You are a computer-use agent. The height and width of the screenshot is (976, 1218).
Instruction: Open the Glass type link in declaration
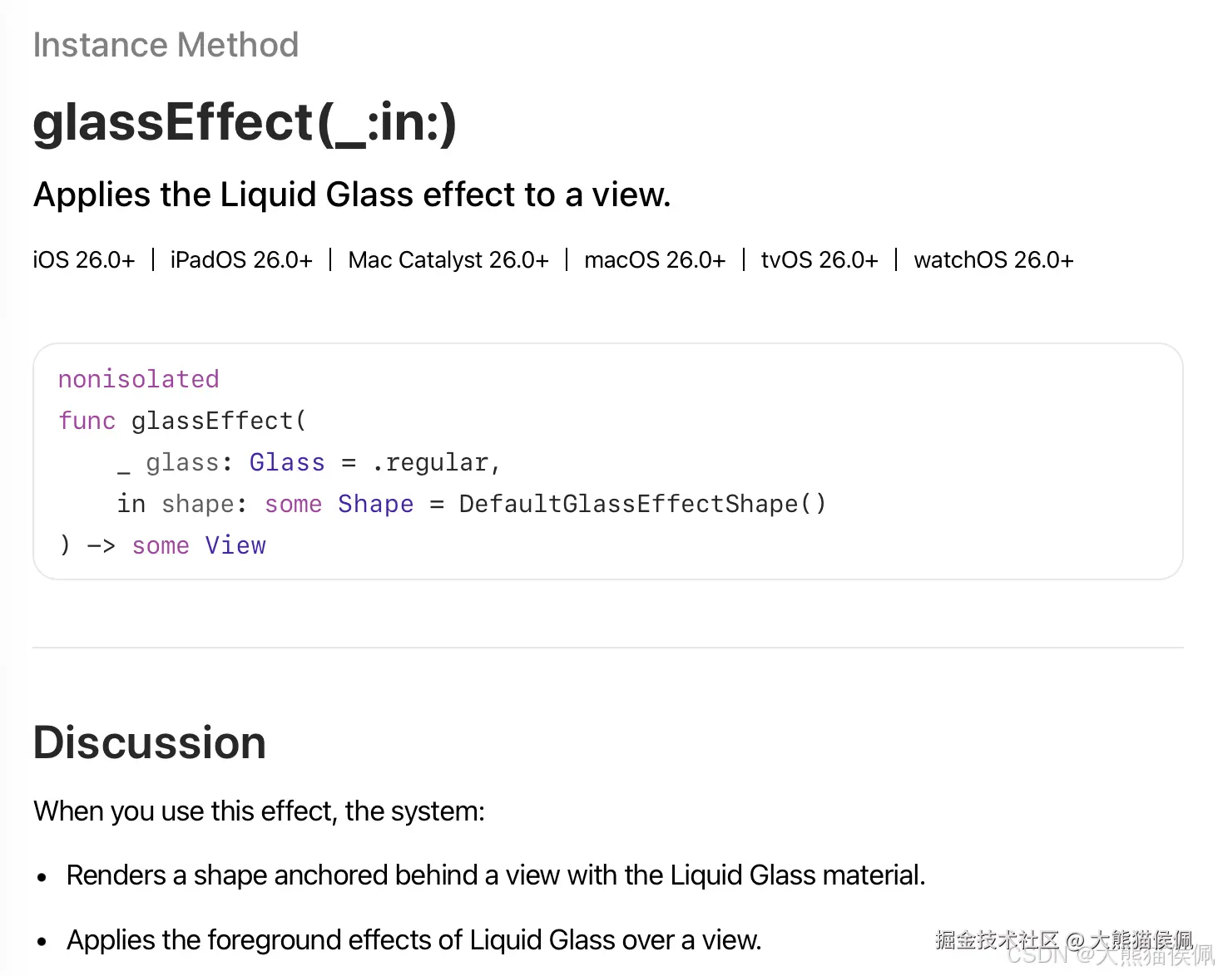[x=287, y=462]
